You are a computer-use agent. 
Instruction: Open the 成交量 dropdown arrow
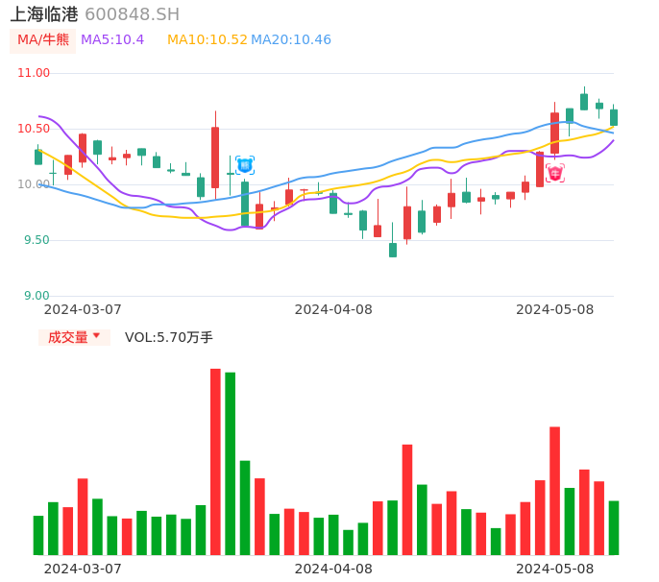point(96,336)
